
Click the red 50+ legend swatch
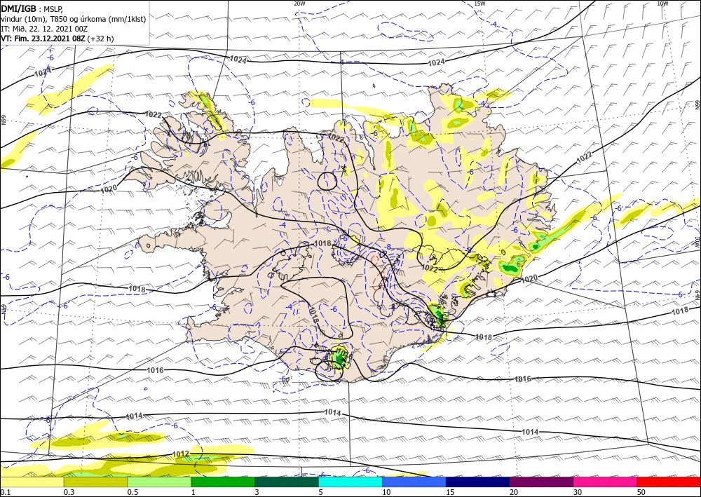(669, 482)
